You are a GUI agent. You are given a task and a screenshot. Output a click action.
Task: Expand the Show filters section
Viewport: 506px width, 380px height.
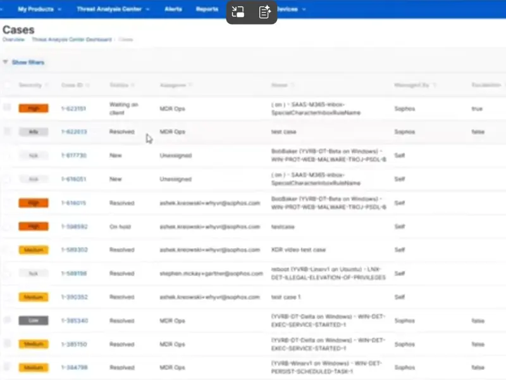click(x=23, y=63)
